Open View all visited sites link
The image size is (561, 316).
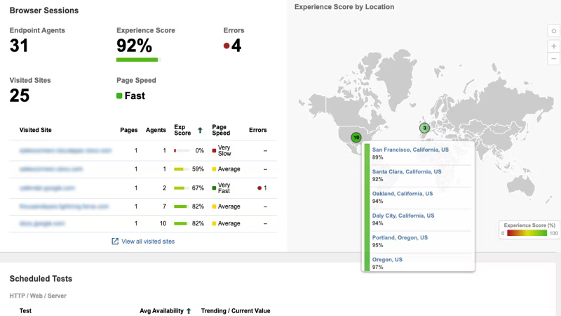(x=148, y=242)
